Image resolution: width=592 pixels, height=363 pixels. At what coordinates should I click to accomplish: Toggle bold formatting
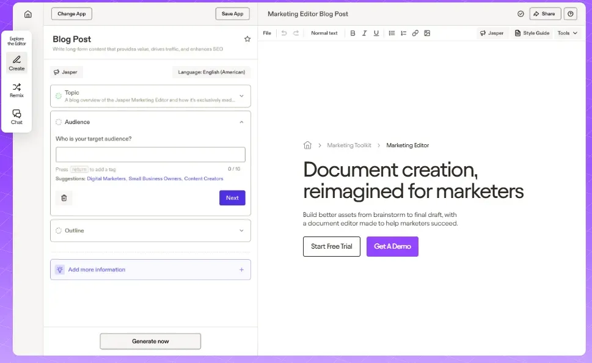tap(353, 33)
